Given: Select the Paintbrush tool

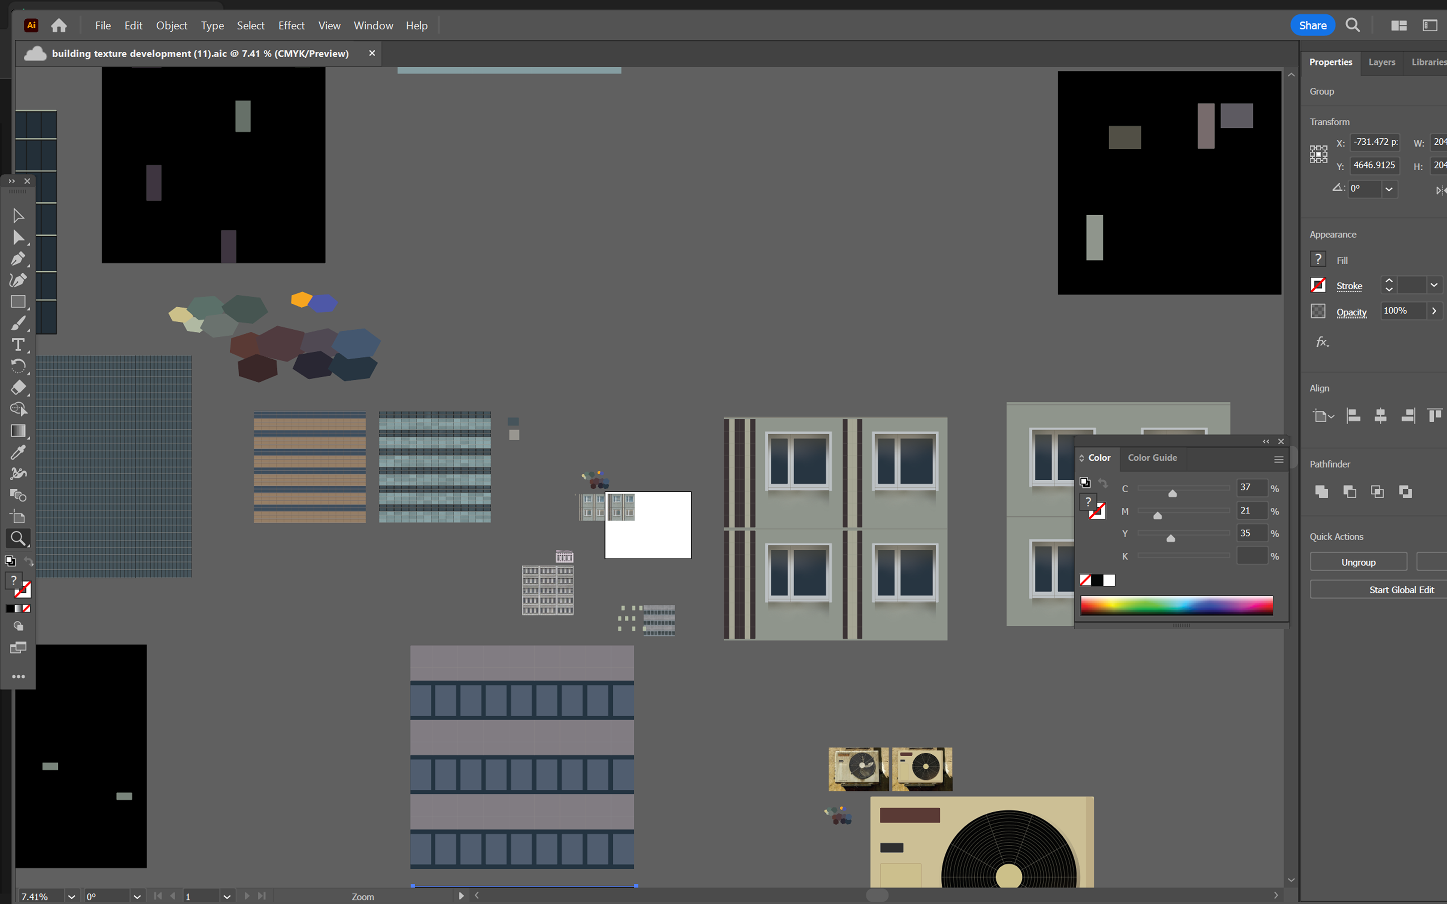Looking at the screenshot, I should pos(18,324).
